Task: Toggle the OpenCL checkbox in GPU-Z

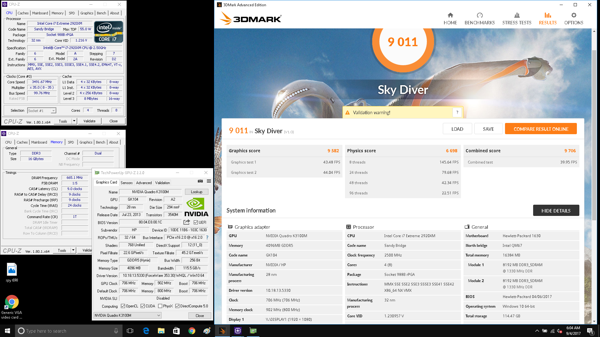Action: point(123,306)
